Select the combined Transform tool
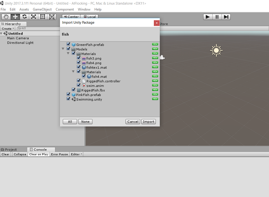The width and height of the screenshot is (269, 197). pos(52,17)
